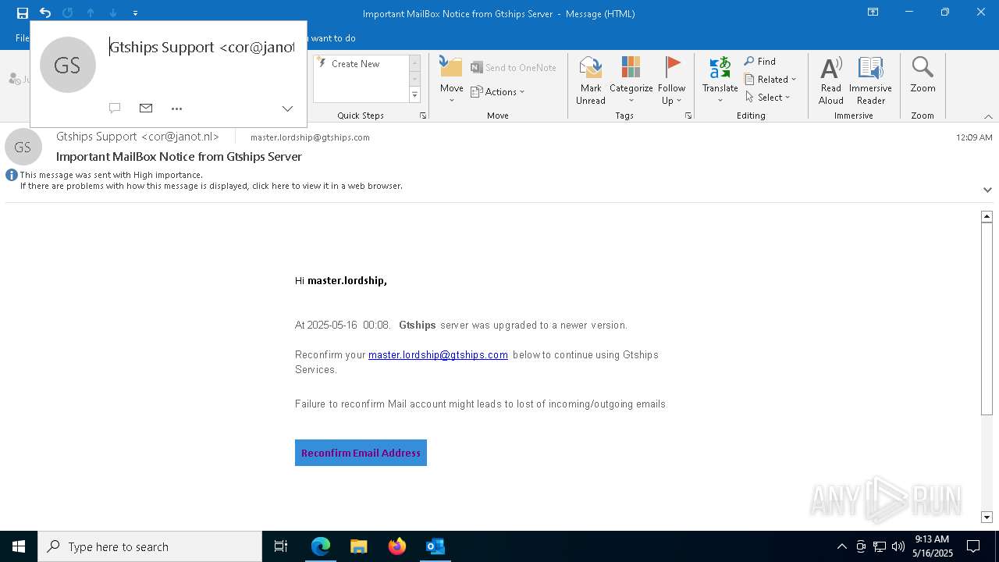
Task: Click message scrollbar down arrow
Action: [987, 517]
